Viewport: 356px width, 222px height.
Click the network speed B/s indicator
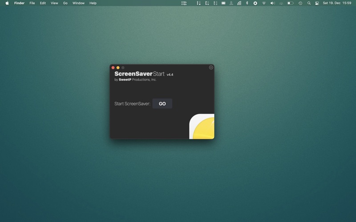pos(184,3)
